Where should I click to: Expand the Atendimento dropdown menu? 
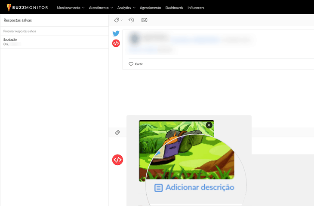click(101, 8)
